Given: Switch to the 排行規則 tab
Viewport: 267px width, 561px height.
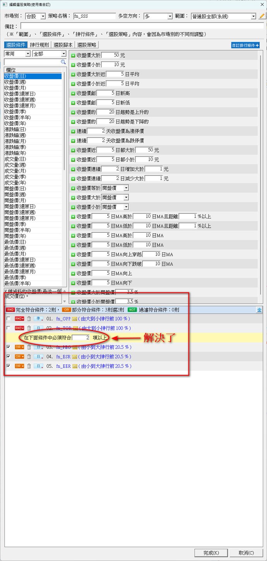Looking at the screenshot, I should click(39, 45).
